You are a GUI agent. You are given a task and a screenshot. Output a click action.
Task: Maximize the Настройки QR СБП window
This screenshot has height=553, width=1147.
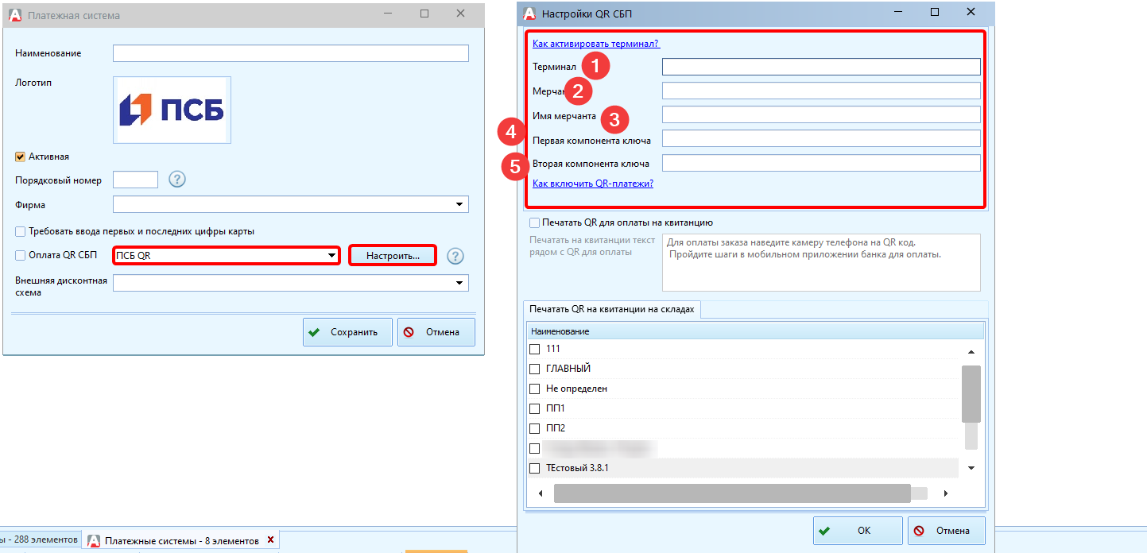935,13
